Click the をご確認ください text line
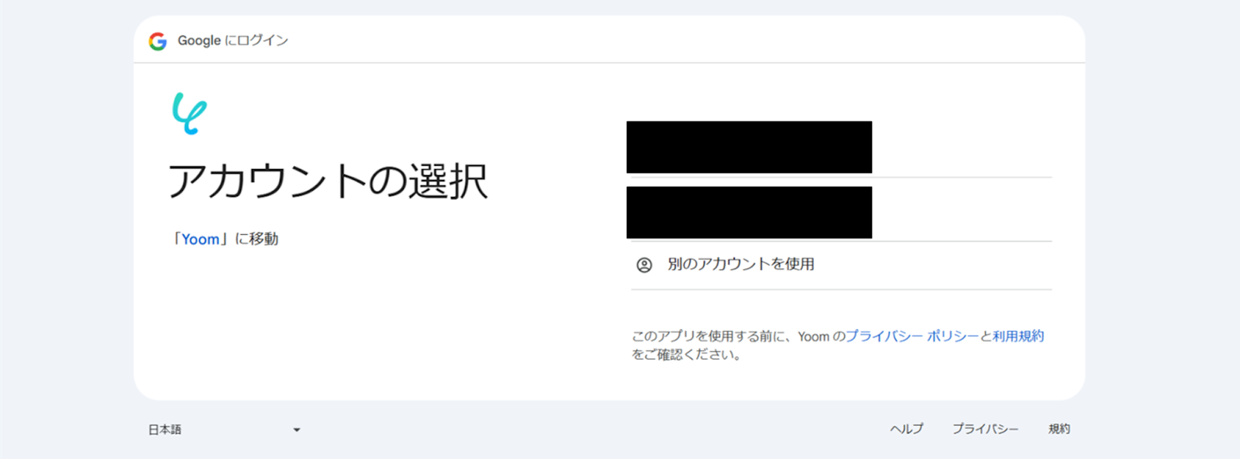Screen dimensions: 1240x459 687,355
